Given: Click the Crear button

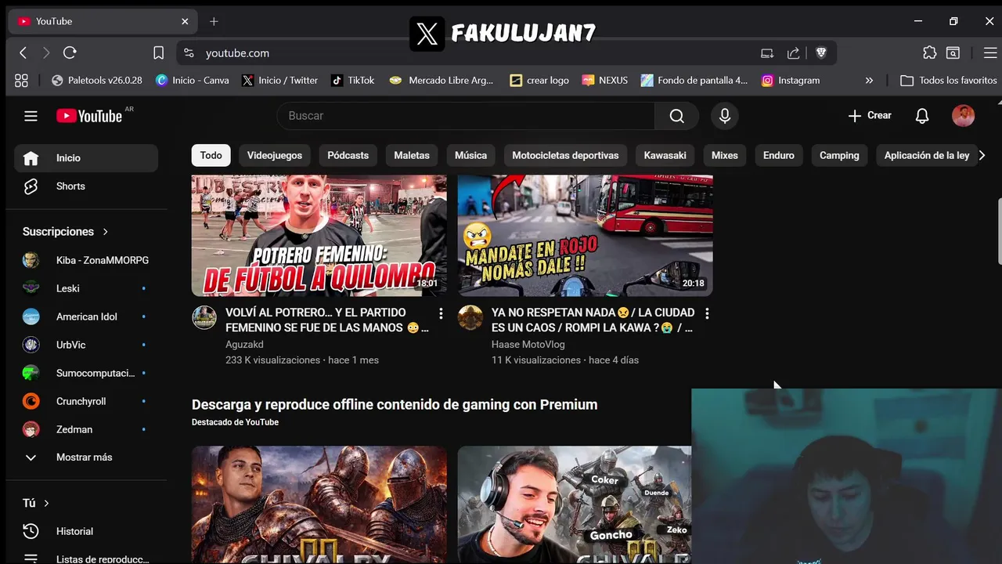Looking at the screenshot, I should (870, 116).
